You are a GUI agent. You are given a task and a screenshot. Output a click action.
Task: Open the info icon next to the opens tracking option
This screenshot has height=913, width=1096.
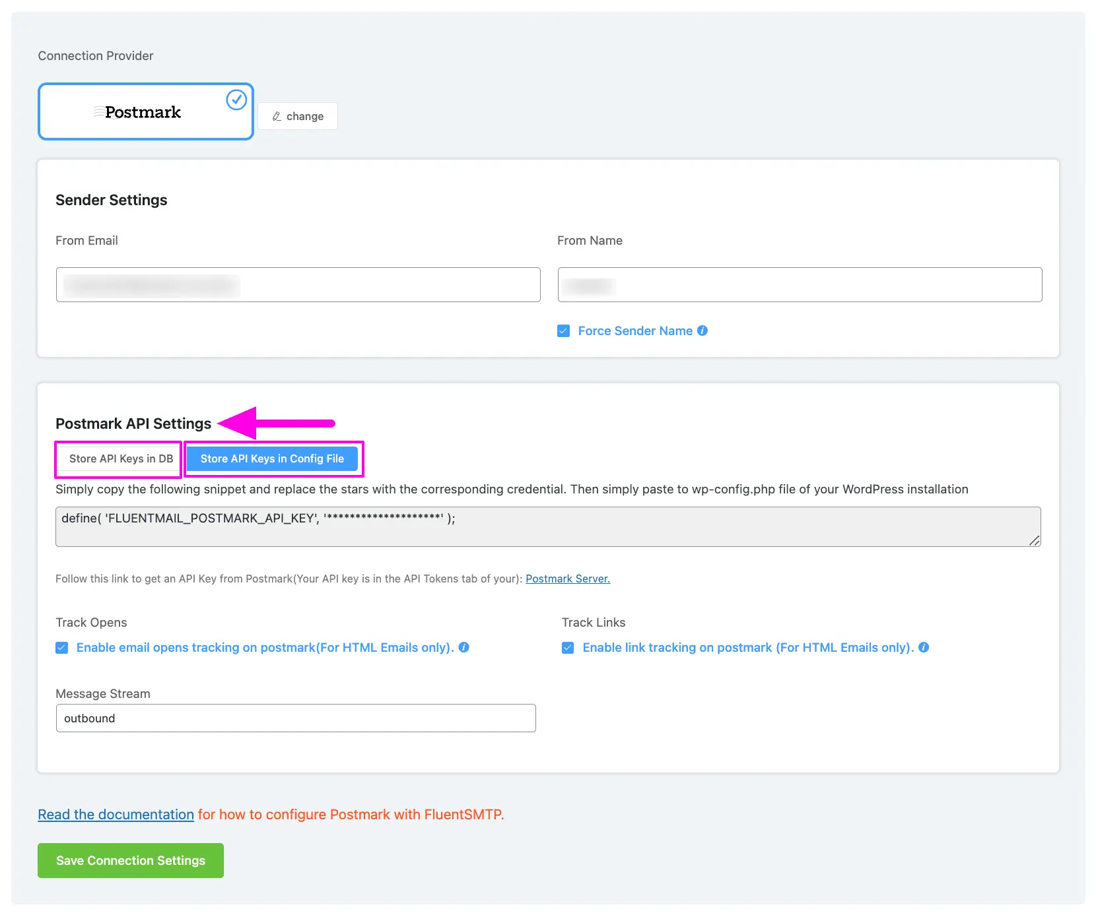click(x=464, y=647)
